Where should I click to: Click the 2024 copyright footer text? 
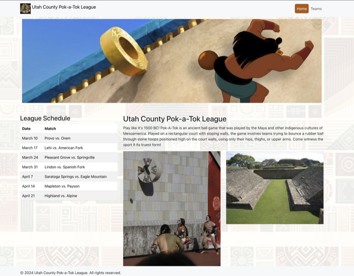coord(71,272)
